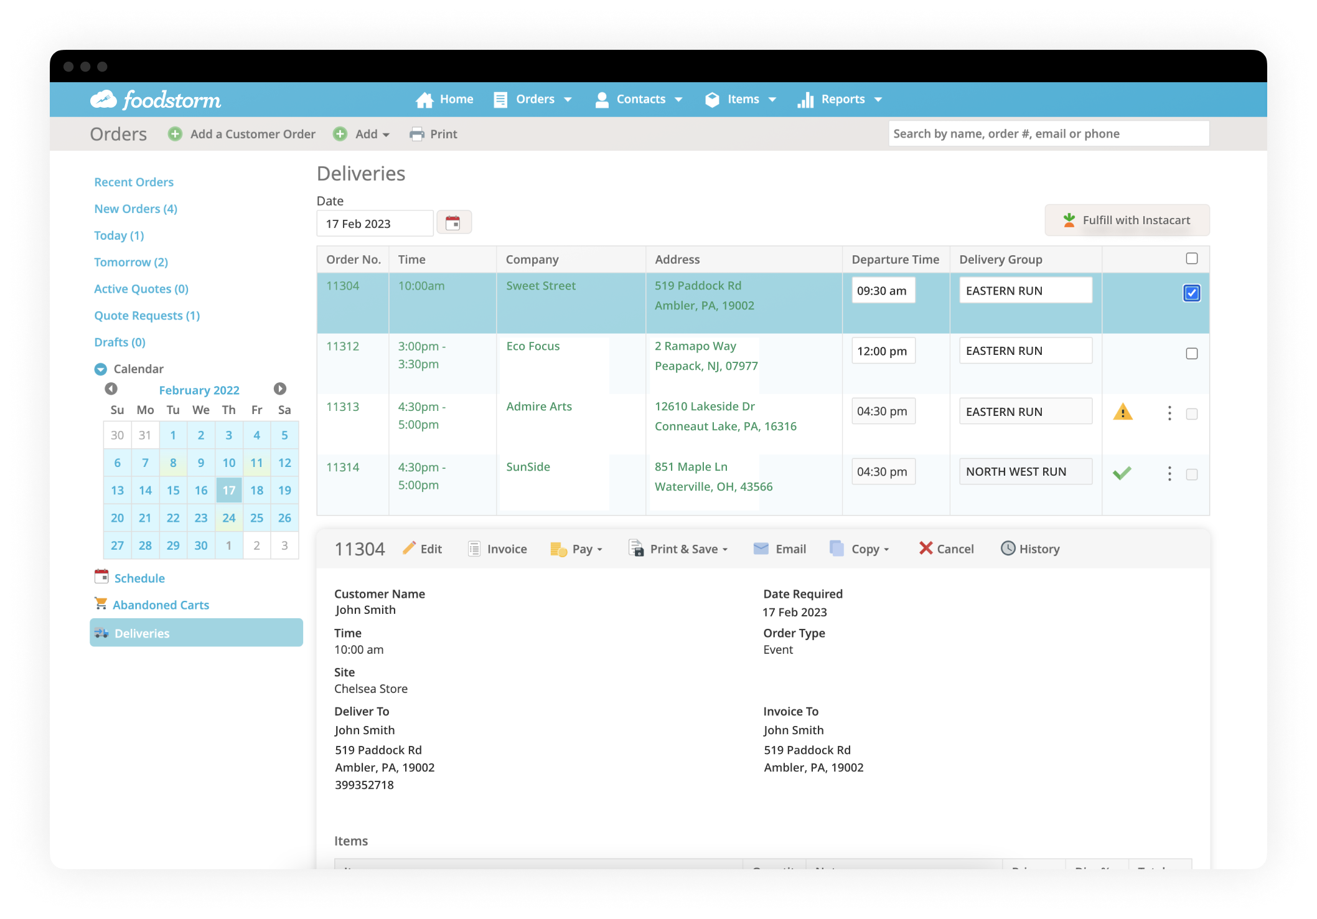Click Fulfill with Instacart button
1317x919 pixels.
tap(1127, 220)
